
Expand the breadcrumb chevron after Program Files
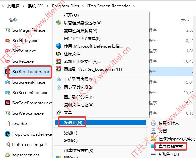(x=83, y=6)
